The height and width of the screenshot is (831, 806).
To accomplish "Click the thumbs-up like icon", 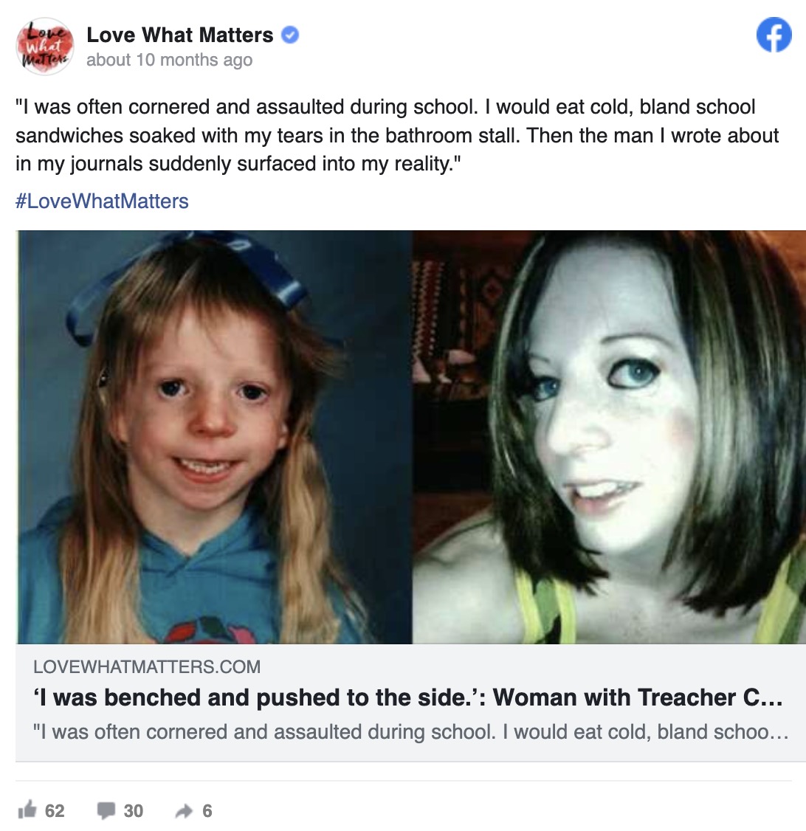I will tap(27, 810).
